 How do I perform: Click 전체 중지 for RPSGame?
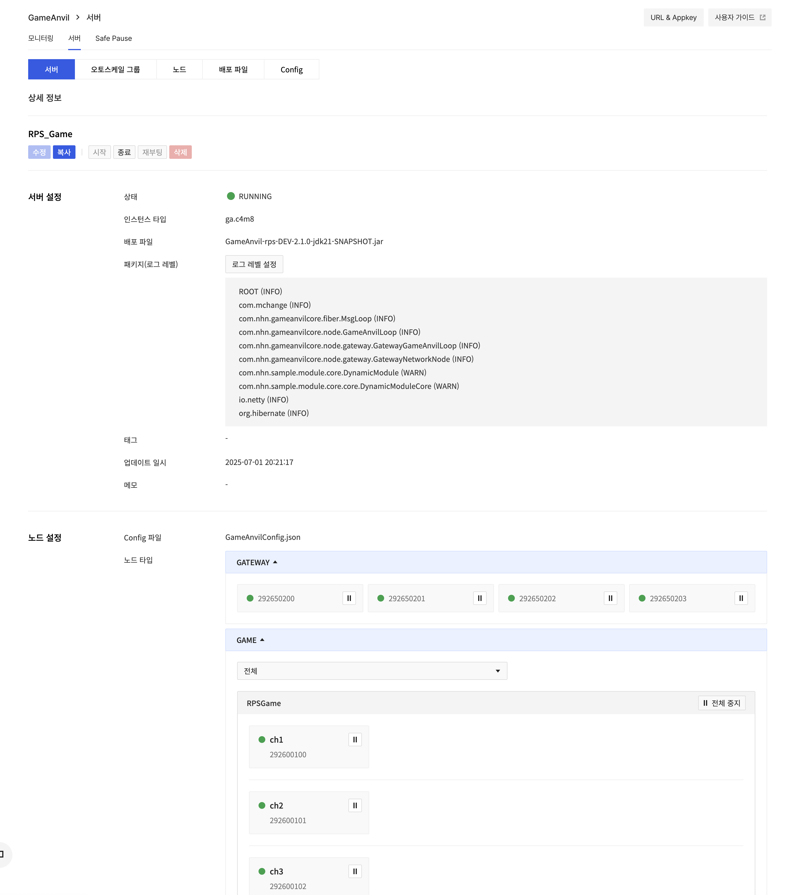(x=721, y=703)
